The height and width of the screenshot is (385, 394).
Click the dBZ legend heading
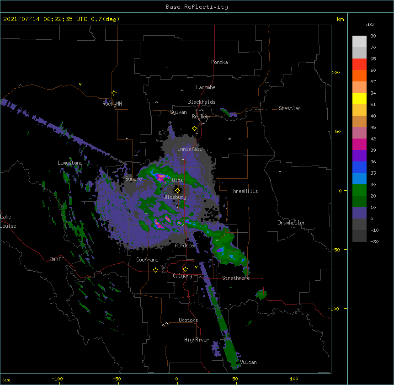(x=370, y=24)
